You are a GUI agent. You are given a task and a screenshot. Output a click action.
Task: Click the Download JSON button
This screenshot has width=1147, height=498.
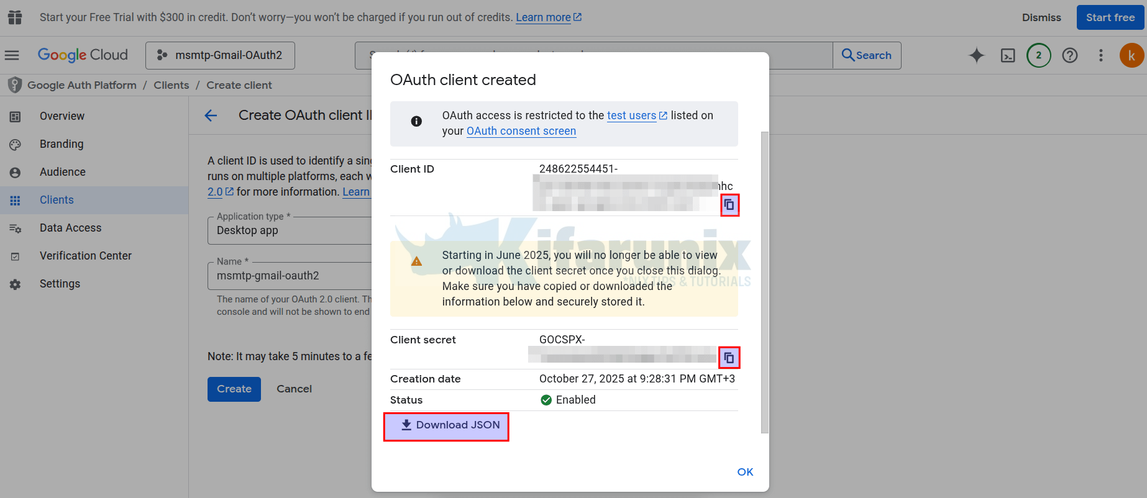446,427
